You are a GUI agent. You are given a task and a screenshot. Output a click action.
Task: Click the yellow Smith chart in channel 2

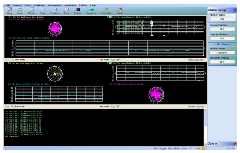(x=55, y=74)
